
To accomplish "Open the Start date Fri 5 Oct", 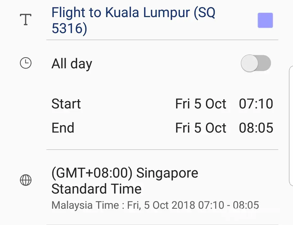I will pos(201,104).
